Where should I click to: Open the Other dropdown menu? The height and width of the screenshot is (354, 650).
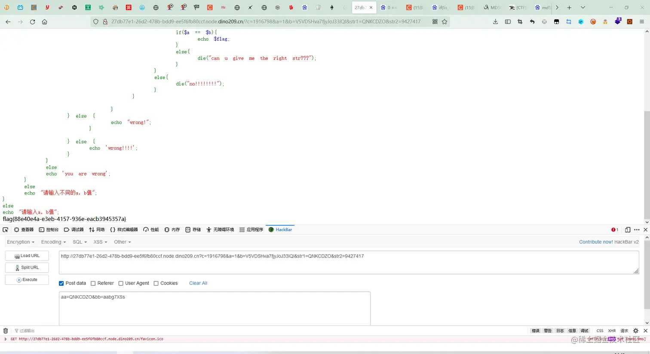(123, 242)
